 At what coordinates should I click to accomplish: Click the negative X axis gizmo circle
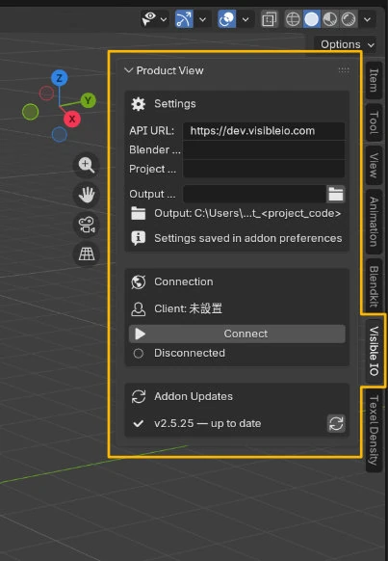[46, 93]
